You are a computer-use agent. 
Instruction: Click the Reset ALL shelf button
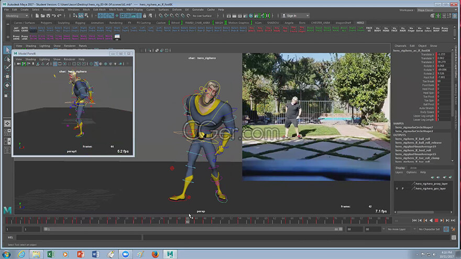[x=344, y=29]
